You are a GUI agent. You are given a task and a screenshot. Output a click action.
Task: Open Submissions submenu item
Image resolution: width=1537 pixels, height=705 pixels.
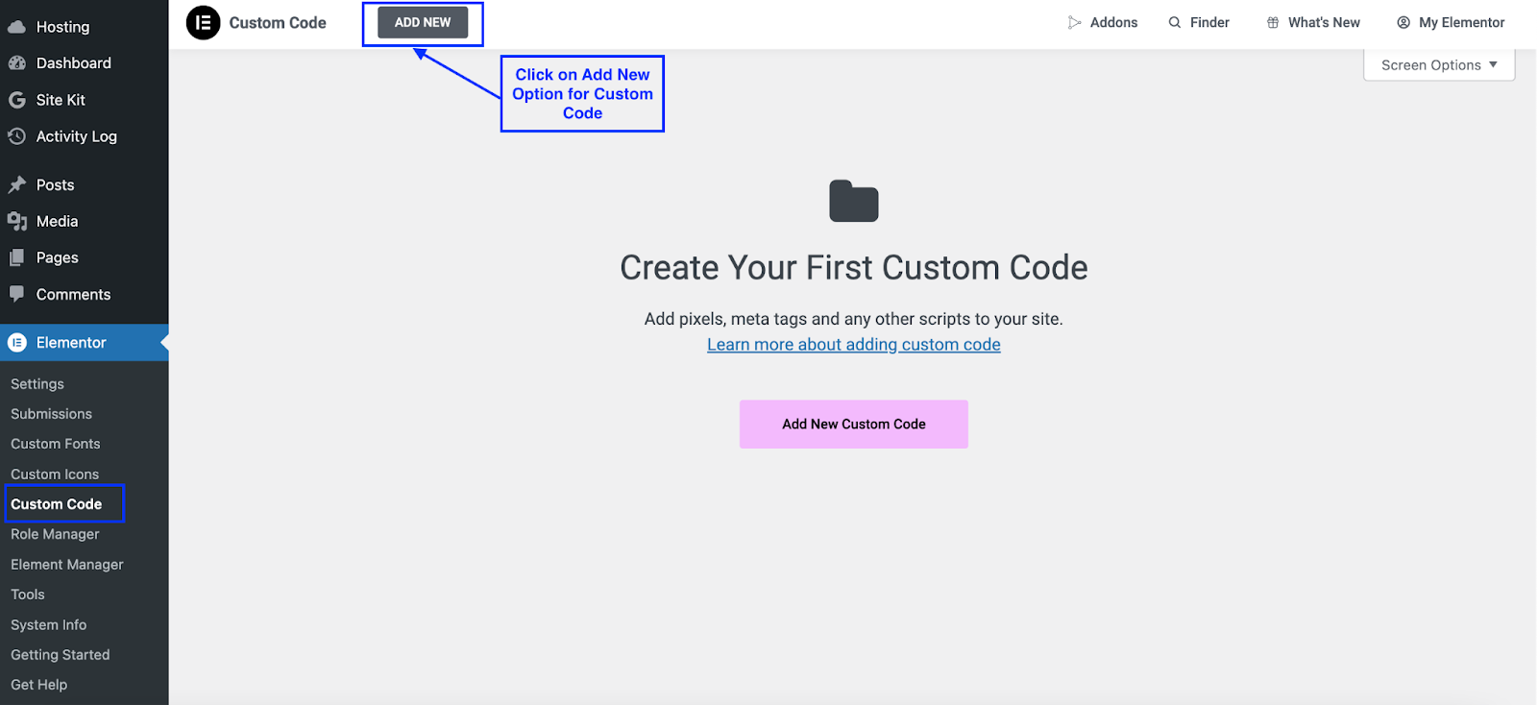[52, 414]
